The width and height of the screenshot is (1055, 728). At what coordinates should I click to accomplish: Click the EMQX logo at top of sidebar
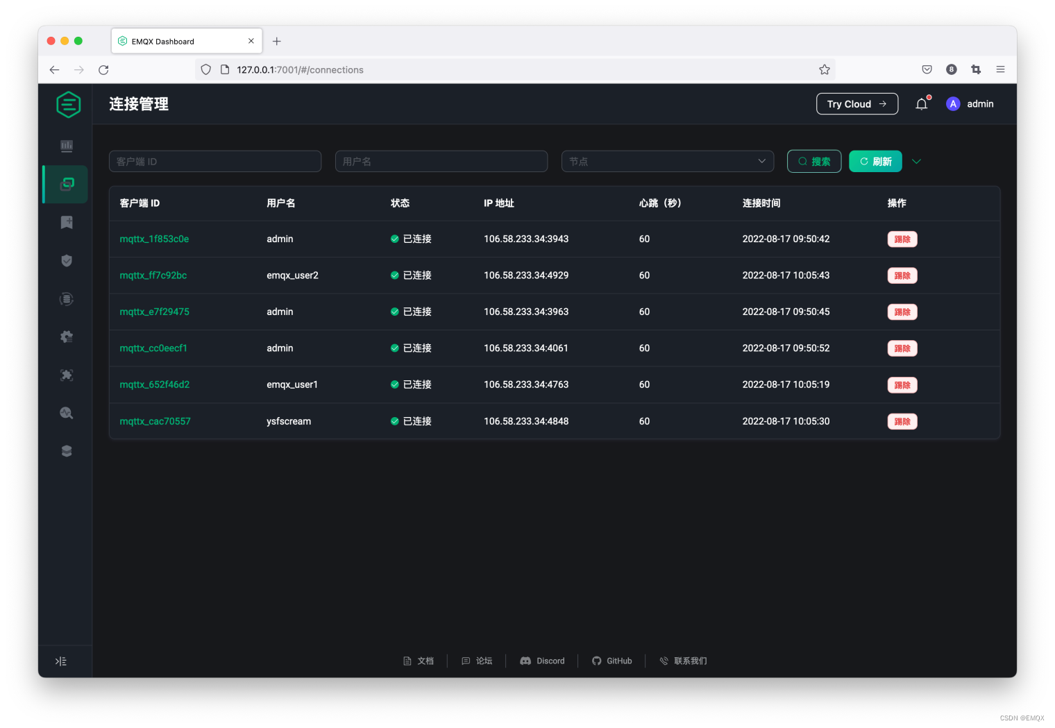[68, 104]
